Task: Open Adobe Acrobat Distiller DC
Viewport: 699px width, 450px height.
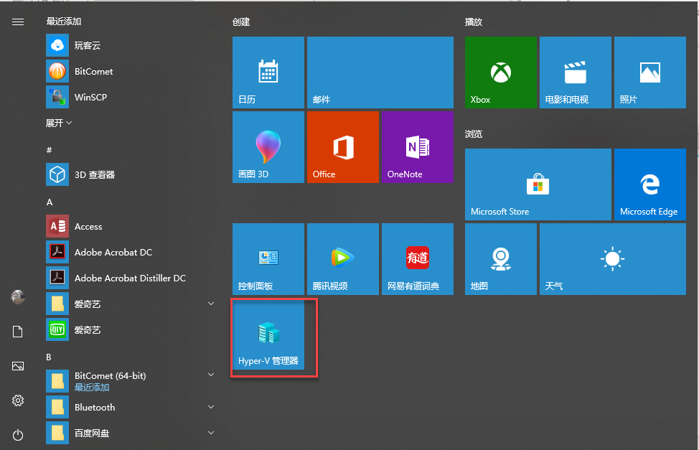Action: [131, 278]
